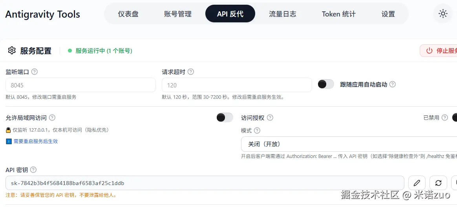
Task: Click help icon next to 模式 label
Action: (257, 131)
